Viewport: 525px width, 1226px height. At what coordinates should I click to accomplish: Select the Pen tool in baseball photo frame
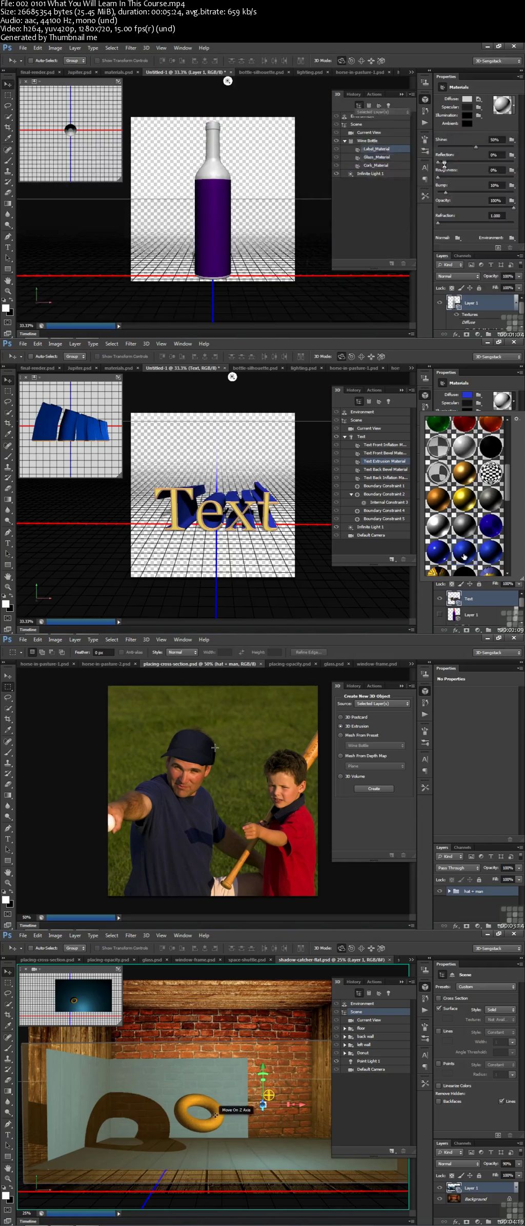click(x=8, y=828)
